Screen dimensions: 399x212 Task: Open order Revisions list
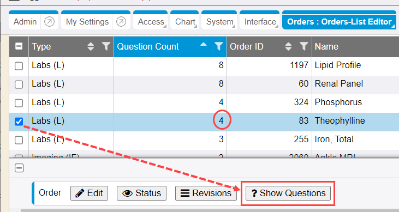(206, 193)
